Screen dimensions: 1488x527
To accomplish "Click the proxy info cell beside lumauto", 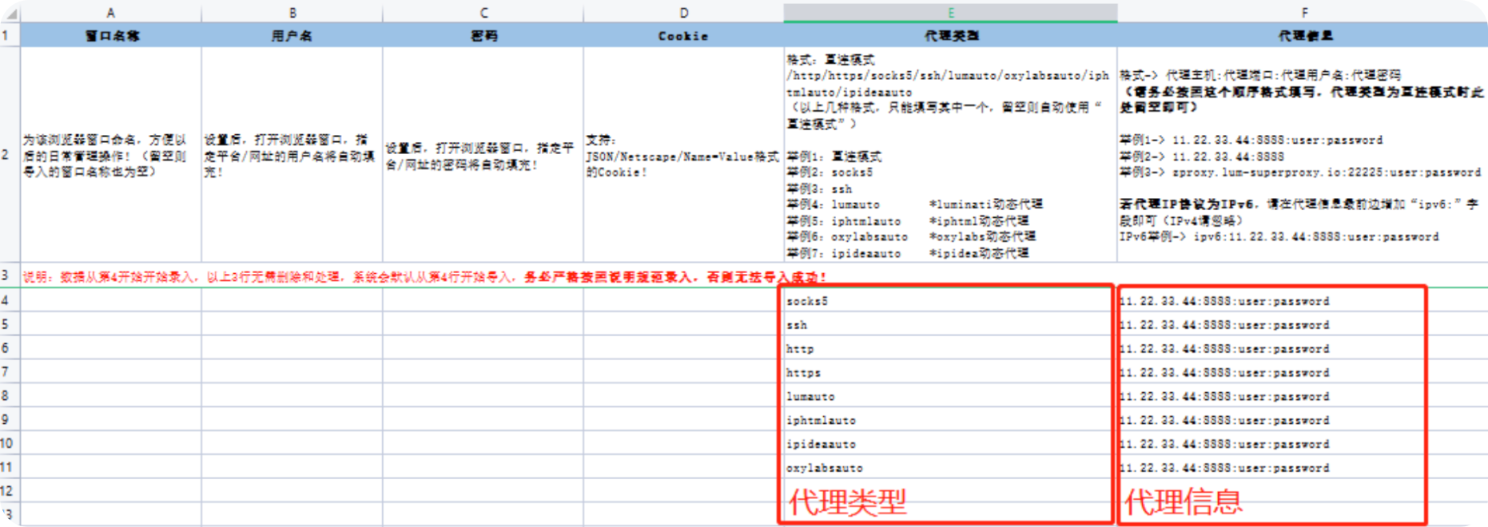I will (1303, 396).
